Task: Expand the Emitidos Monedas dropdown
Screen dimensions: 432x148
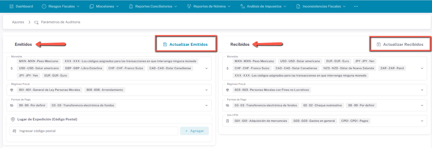Action: tap(206, 68)
